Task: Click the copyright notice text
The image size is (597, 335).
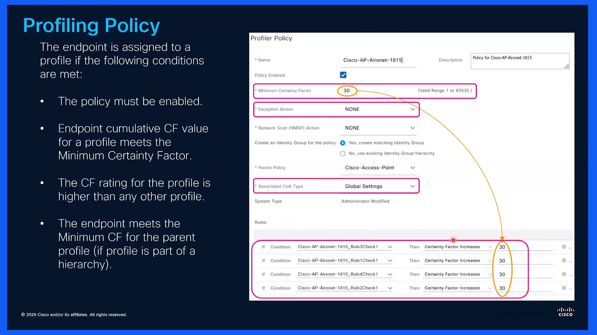Action: 74,315
